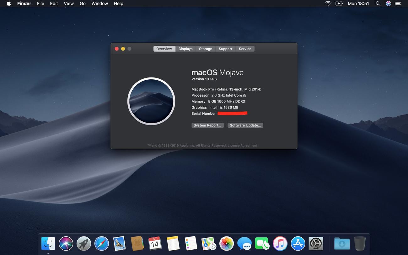Click the Version 10.14.6 text
Image resolution: width=408 pixels, height=255 pixels.
pyautogui.click(x=204, y=79)
